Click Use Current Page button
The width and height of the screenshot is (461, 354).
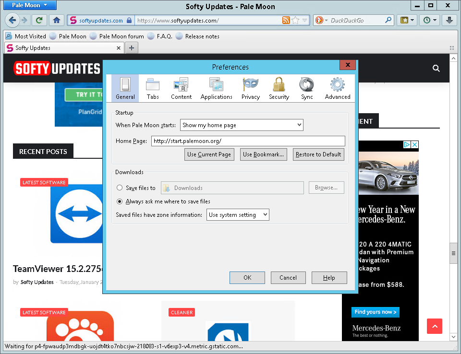(209, 154)
